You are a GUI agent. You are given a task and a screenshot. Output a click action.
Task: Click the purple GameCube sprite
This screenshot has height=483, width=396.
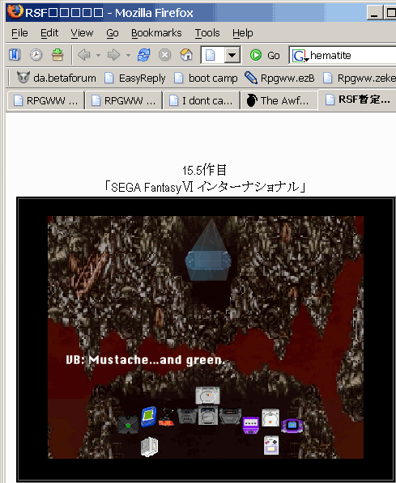(251, 425)
